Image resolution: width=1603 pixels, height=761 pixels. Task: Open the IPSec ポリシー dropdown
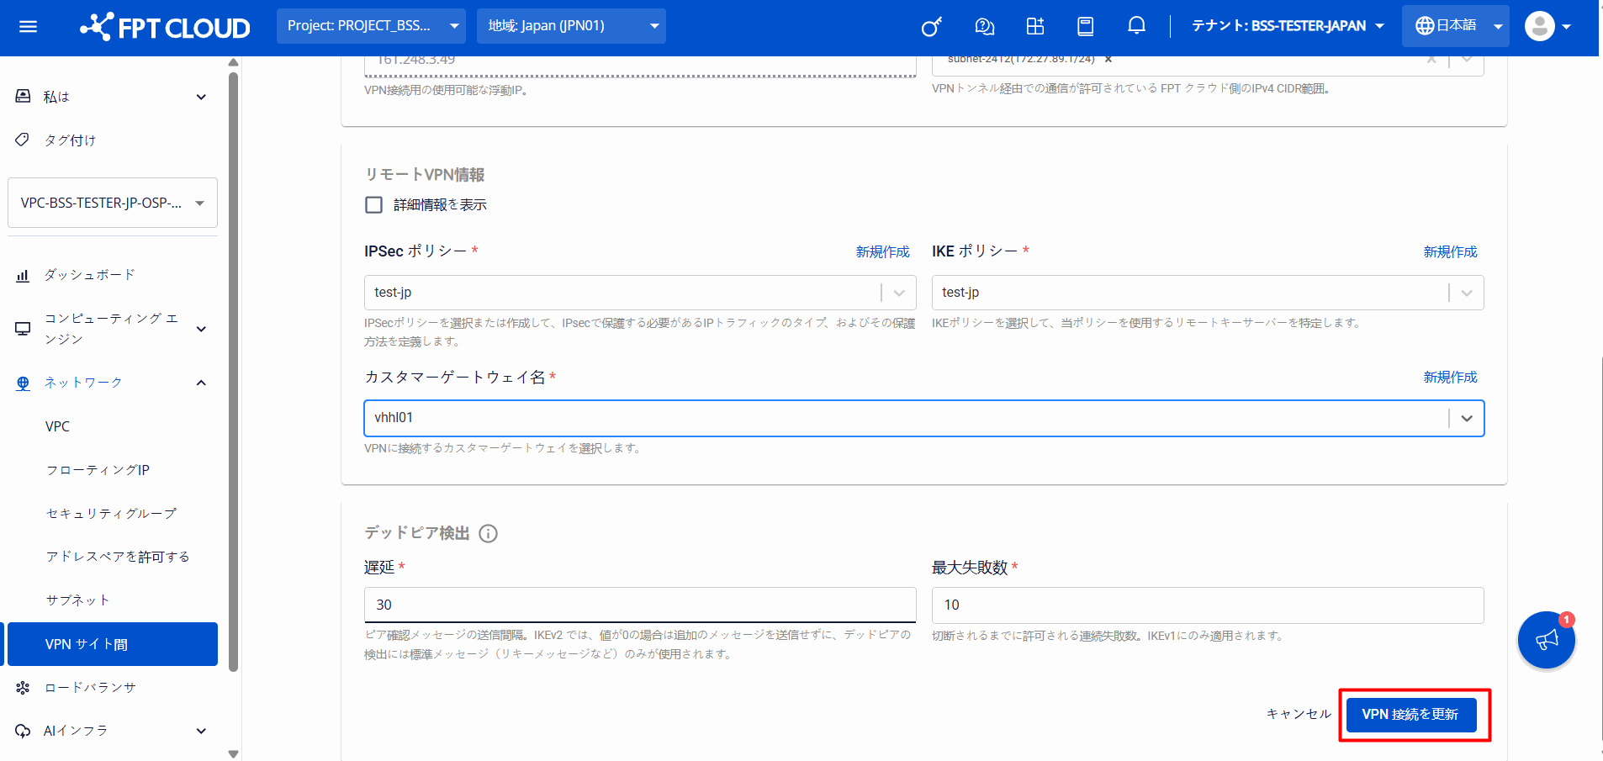[640, 293]
